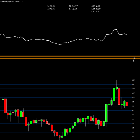
Task: Click the 82 price axis label
Action: 133,115
